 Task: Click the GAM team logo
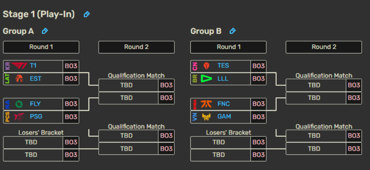pos(206,117)
